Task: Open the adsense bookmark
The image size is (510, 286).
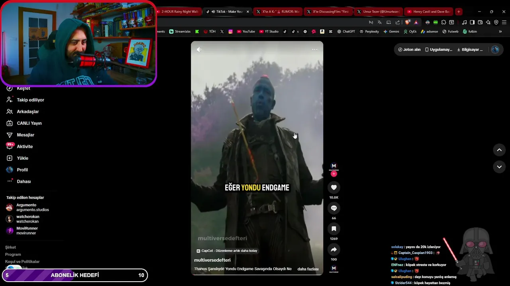Action: coord(429,32)
